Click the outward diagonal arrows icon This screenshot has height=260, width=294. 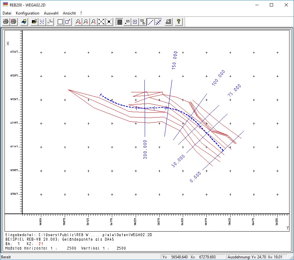tap(101, 22)
